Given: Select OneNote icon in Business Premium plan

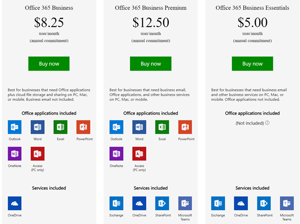Looking at the screenshot, I should click(x=116, y=153).
